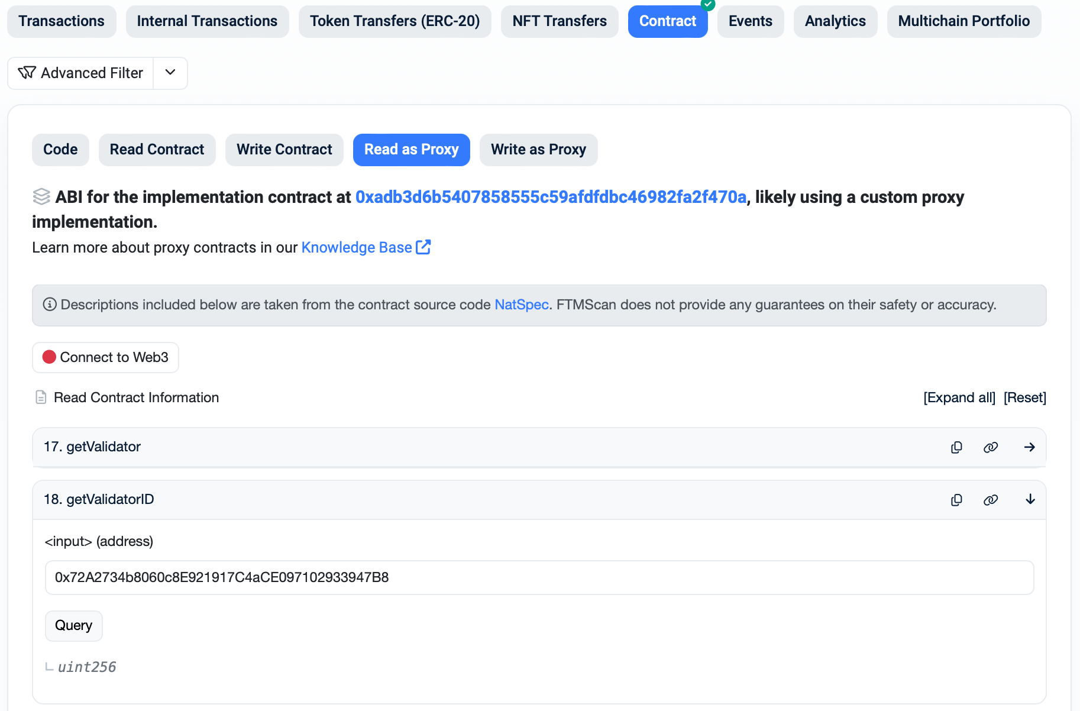Click the address input field
The width and height of the screenshot is (1080, 711).
(539, 577)
